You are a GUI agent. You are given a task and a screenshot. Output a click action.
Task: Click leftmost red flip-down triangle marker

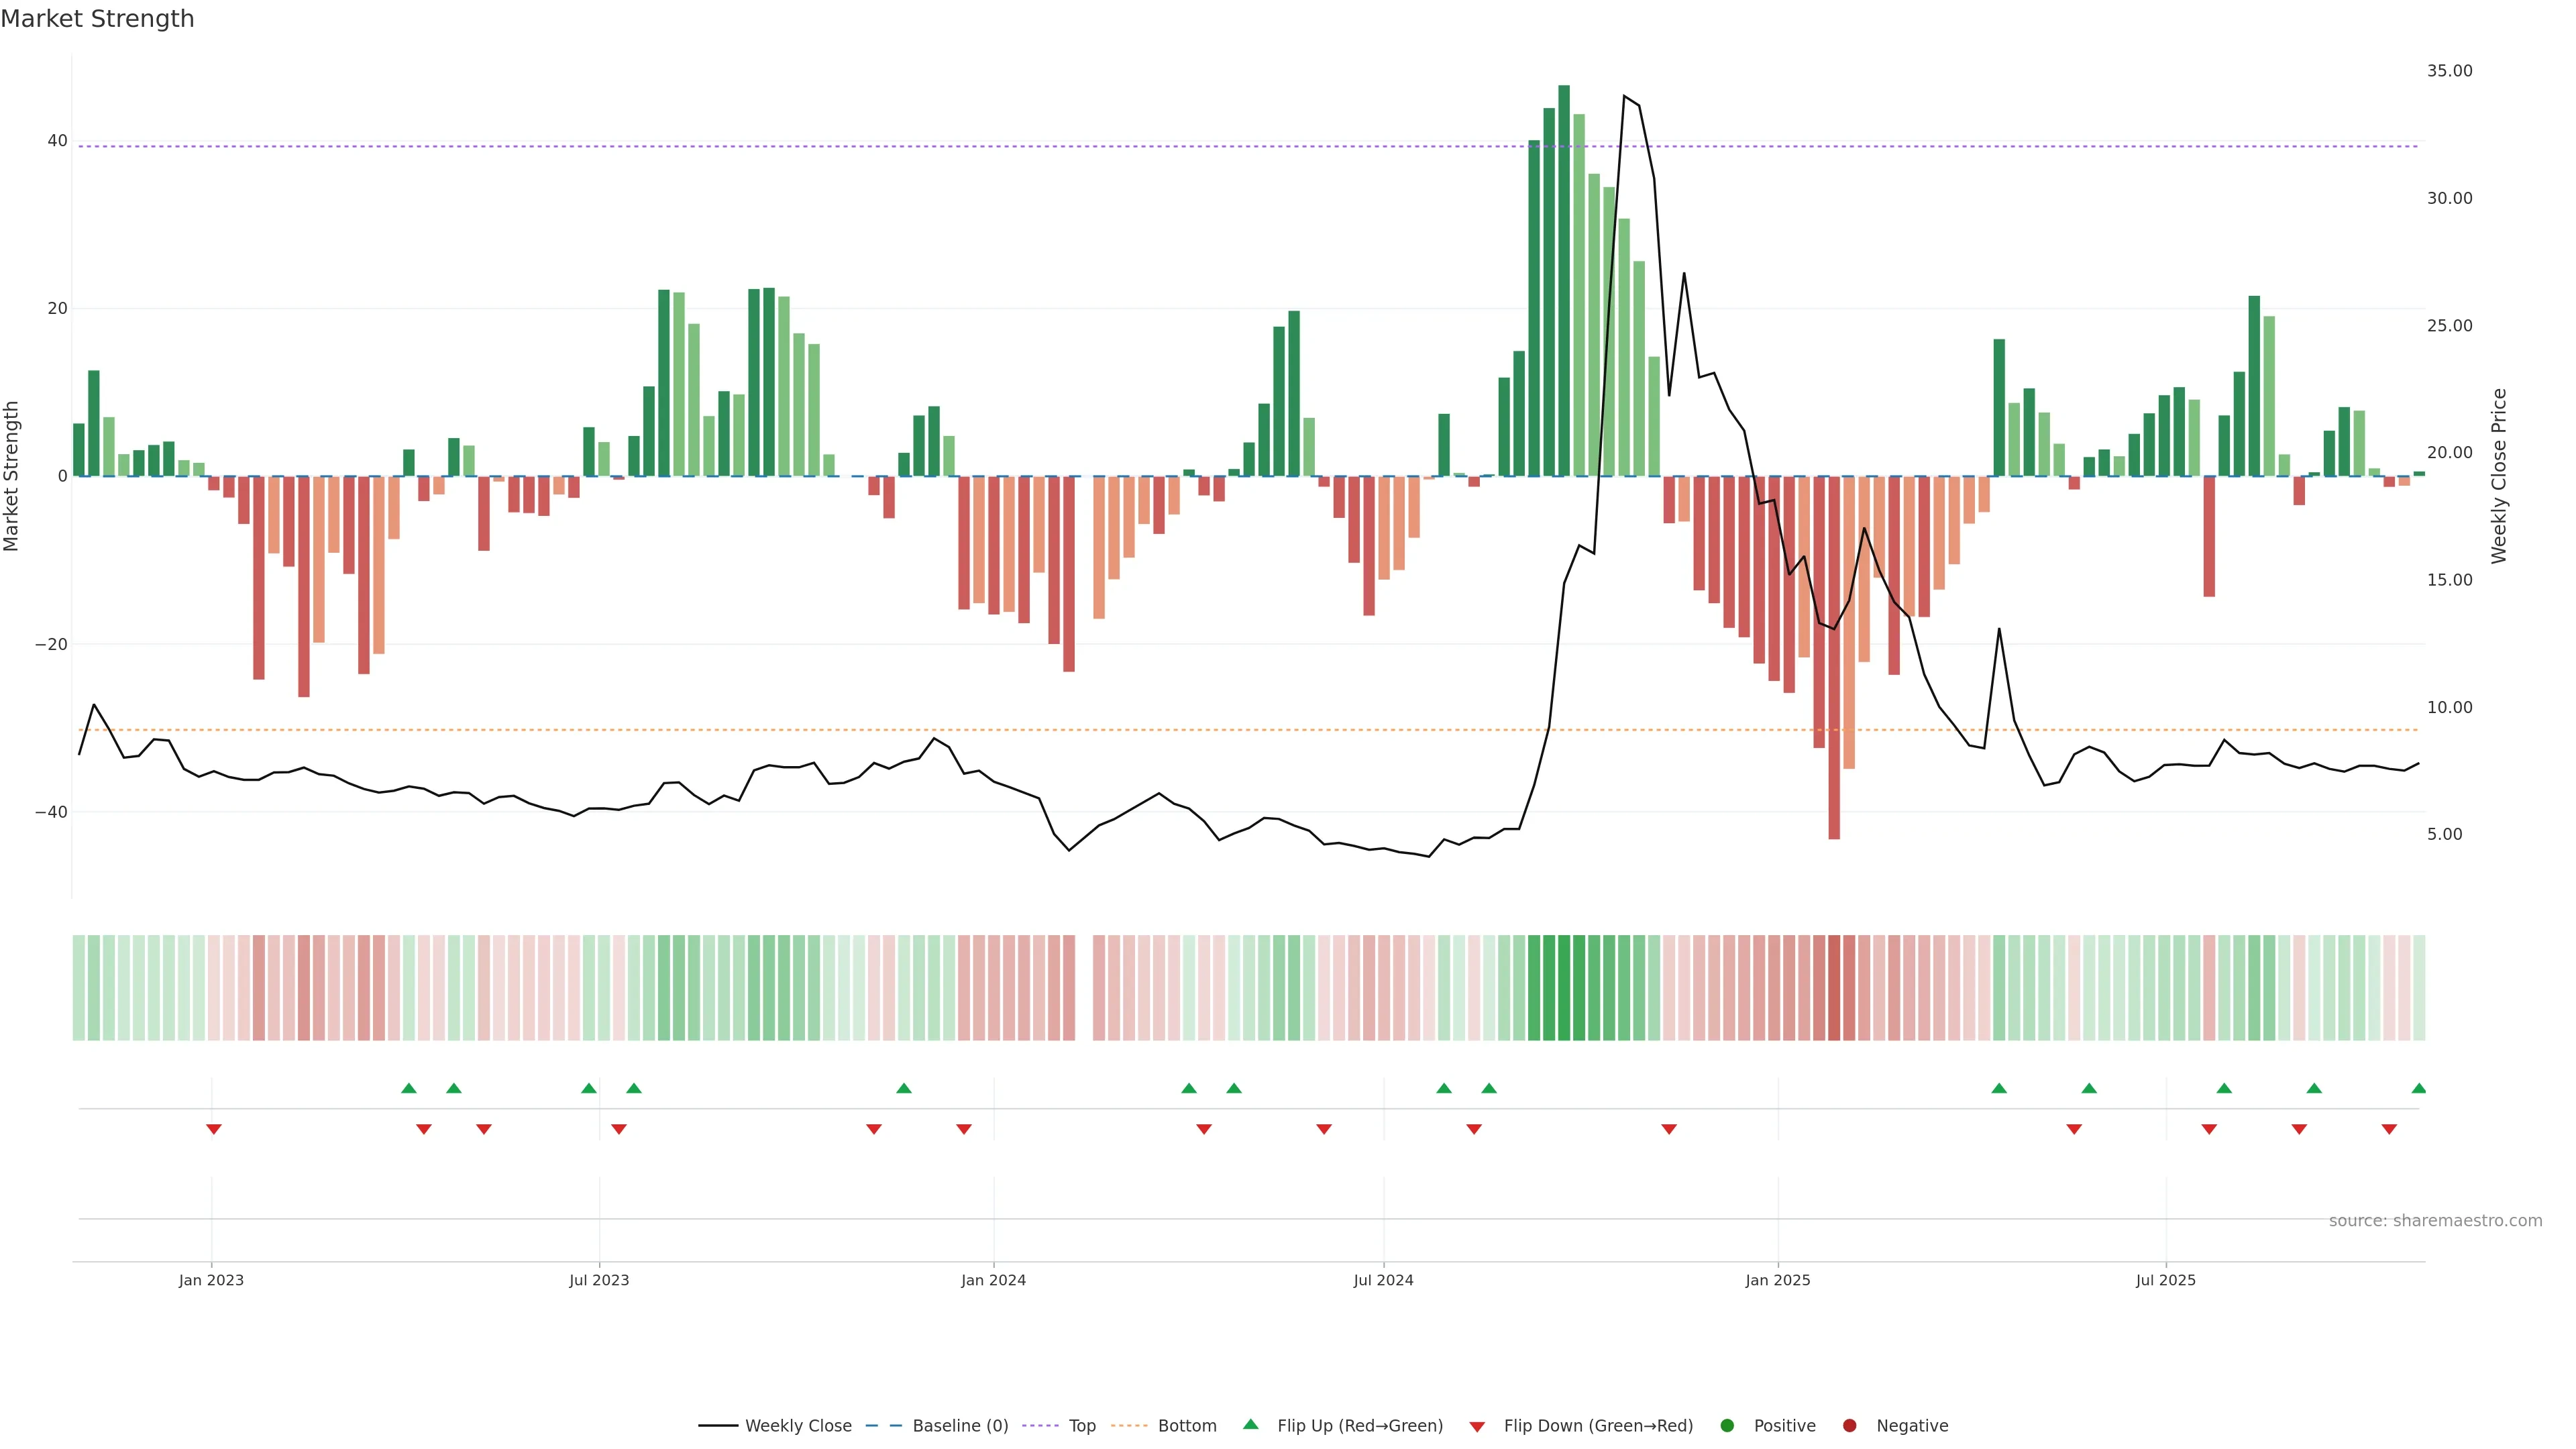pos(213,1129)
